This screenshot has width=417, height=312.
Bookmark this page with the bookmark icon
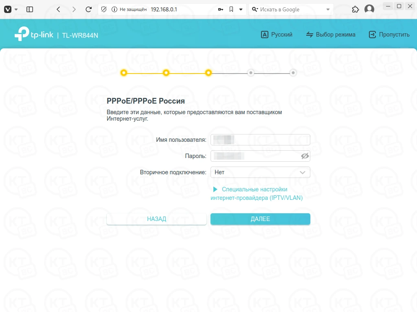[231, 10]
